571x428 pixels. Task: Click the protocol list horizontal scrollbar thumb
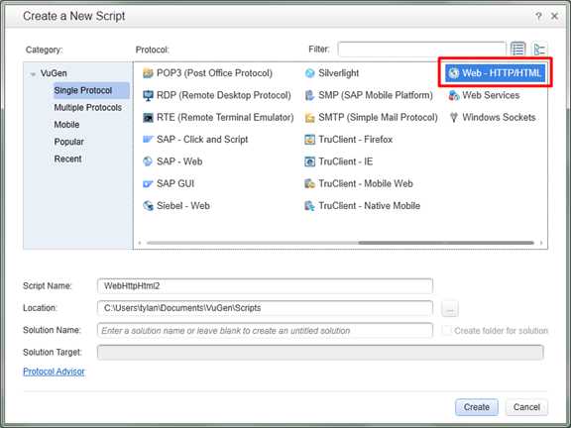(x=446, y=243)
